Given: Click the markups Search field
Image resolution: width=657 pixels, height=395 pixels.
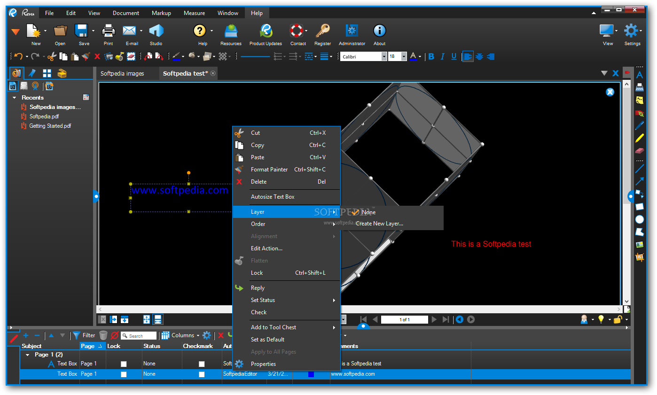Looking at the screenshot, I should [x=139, y=336].
